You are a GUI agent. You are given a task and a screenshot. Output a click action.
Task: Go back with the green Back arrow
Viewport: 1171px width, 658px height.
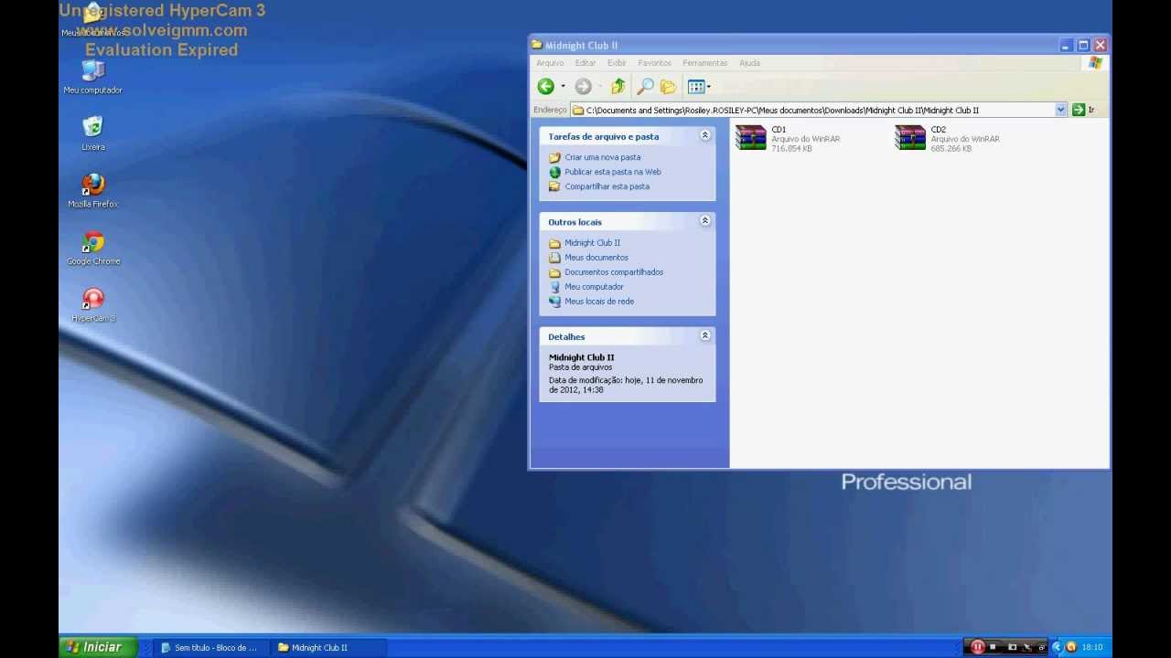pyautogui.click(x=546, y=87)
